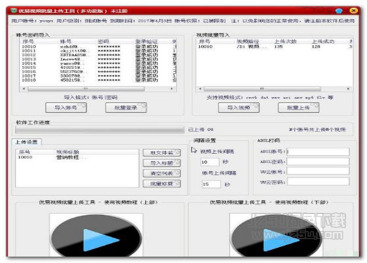Click the 视频路径 column header

[x=247, y=41]
